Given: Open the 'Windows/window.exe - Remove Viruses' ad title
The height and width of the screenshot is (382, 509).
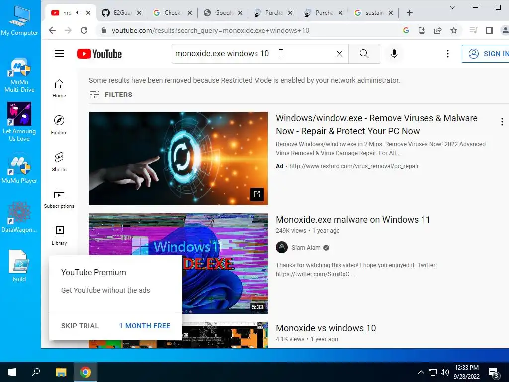Looking at the screenshot, I should [377, 125].
